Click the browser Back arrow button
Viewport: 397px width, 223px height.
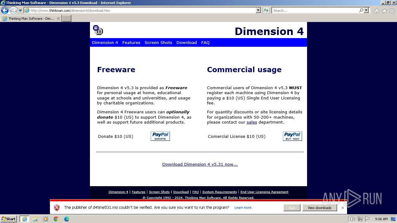coord(5,10)
